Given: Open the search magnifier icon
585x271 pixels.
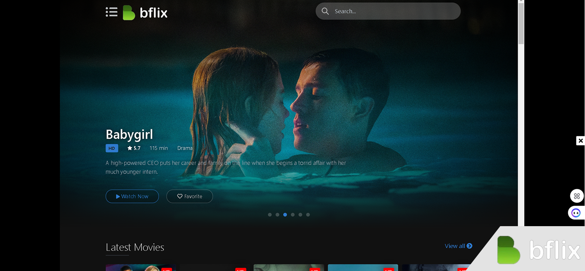Looking at the screenshot, I should click(325, 11).
